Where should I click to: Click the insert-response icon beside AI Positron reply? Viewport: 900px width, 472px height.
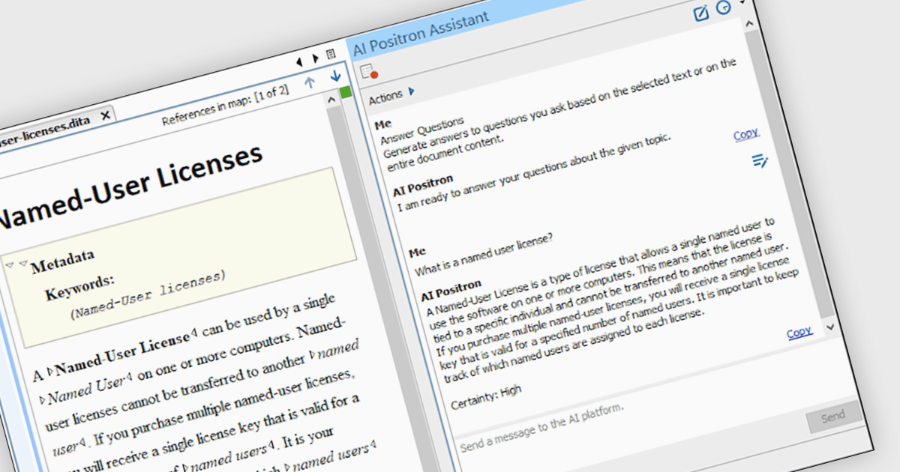coord(760,161)
